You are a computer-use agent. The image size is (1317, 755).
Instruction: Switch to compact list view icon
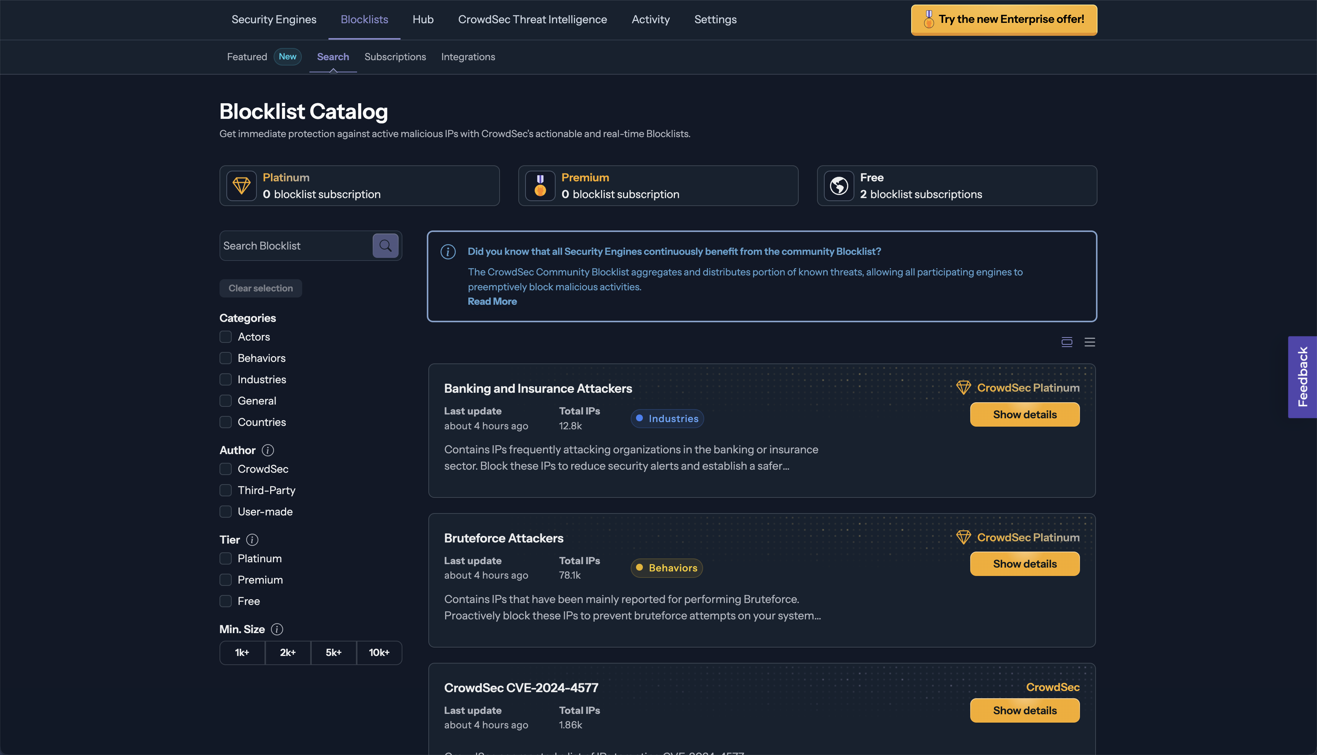(1089, 342)
